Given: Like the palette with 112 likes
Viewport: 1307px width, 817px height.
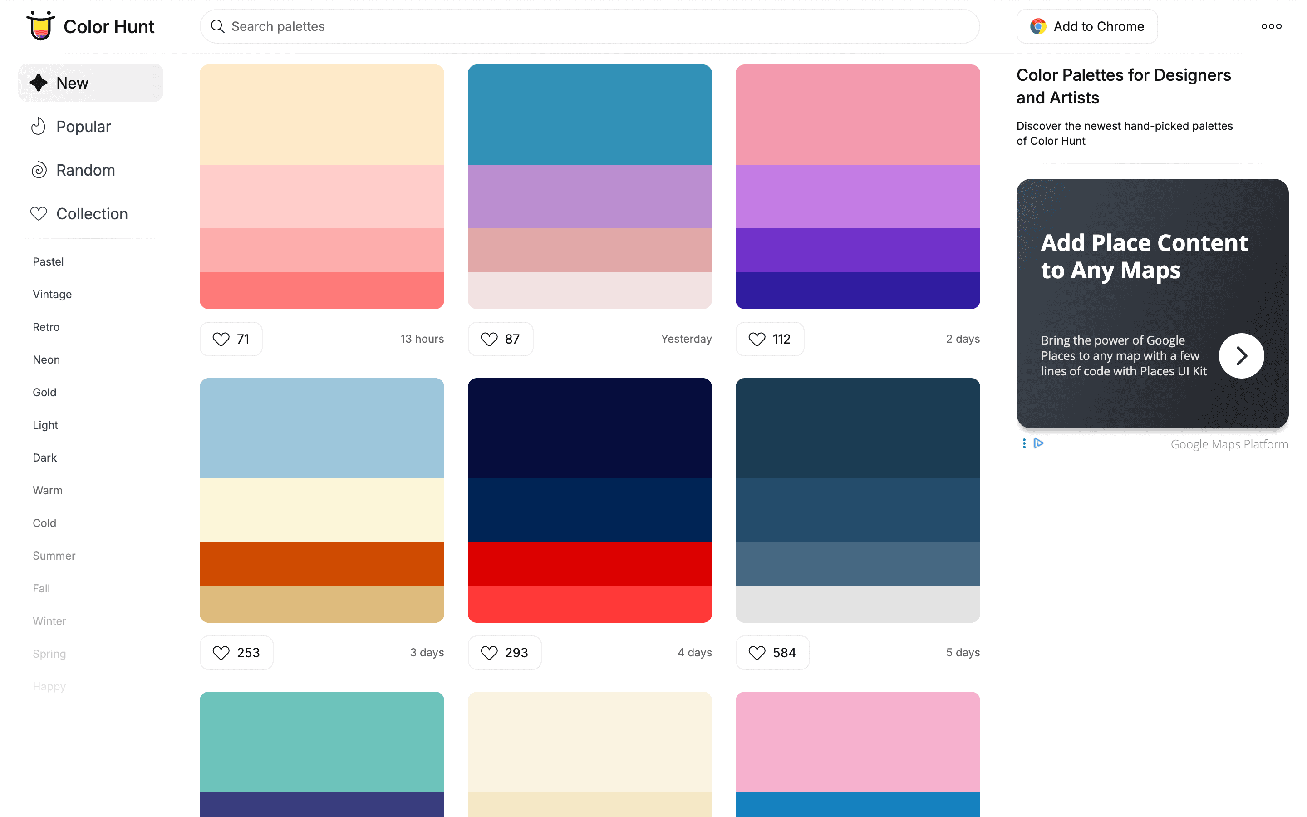Looking at the screenshot, I should [770, 339].
